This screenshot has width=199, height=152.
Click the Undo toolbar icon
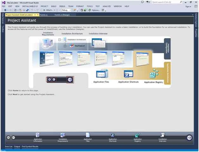click(32, 10)
